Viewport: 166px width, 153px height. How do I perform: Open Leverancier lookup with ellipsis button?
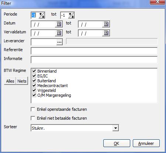59,42
